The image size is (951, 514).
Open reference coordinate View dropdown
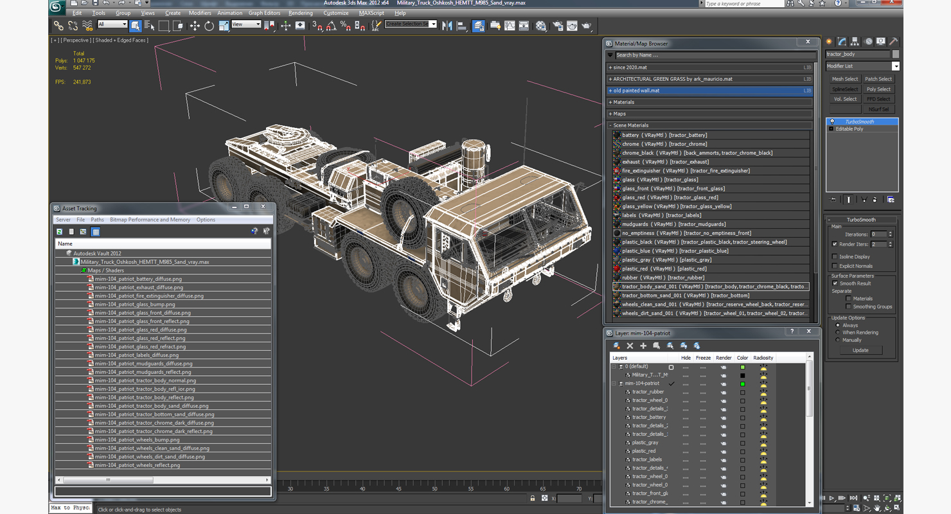246,24
